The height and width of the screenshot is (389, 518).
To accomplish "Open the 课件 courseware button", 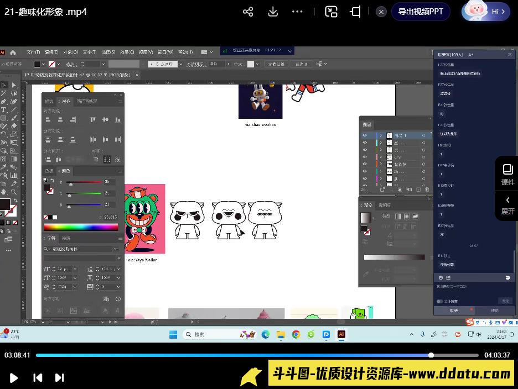I will pyautogui.click(x=507, y=174).
